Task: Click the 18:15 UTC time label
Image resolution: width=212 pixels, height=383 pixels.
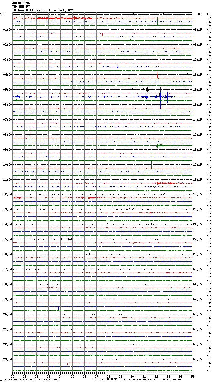Action: (x=197, y=180)
